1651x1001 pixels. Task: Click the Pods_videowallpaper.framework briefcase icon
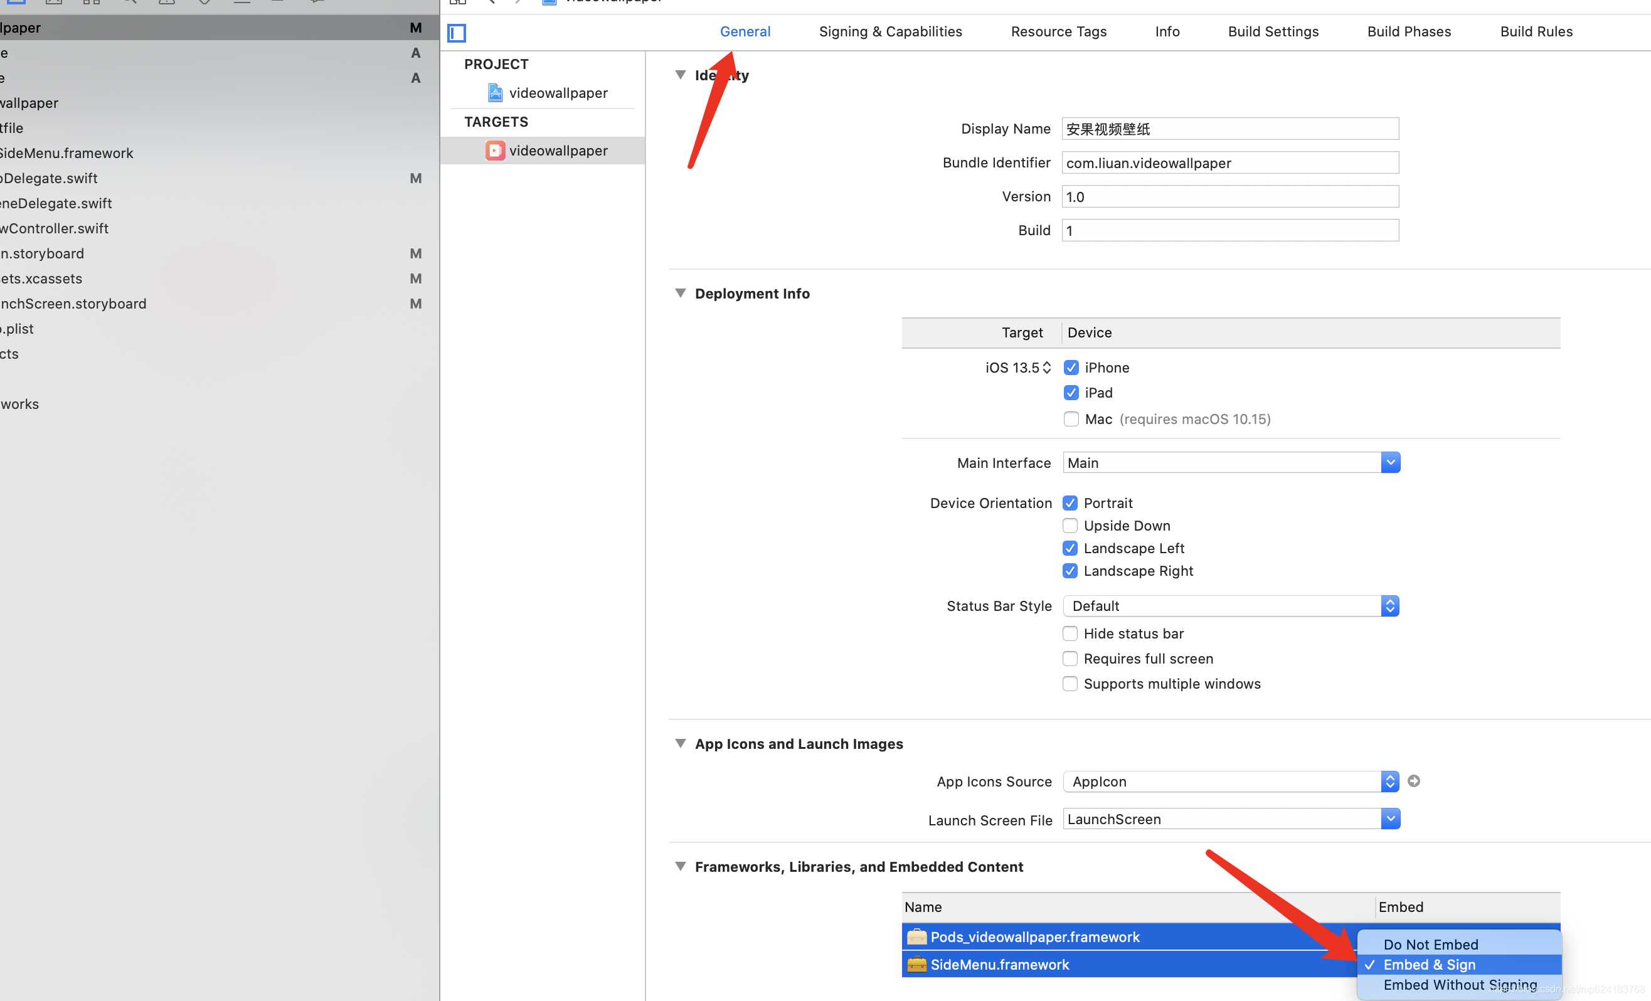tap(916, 936)
